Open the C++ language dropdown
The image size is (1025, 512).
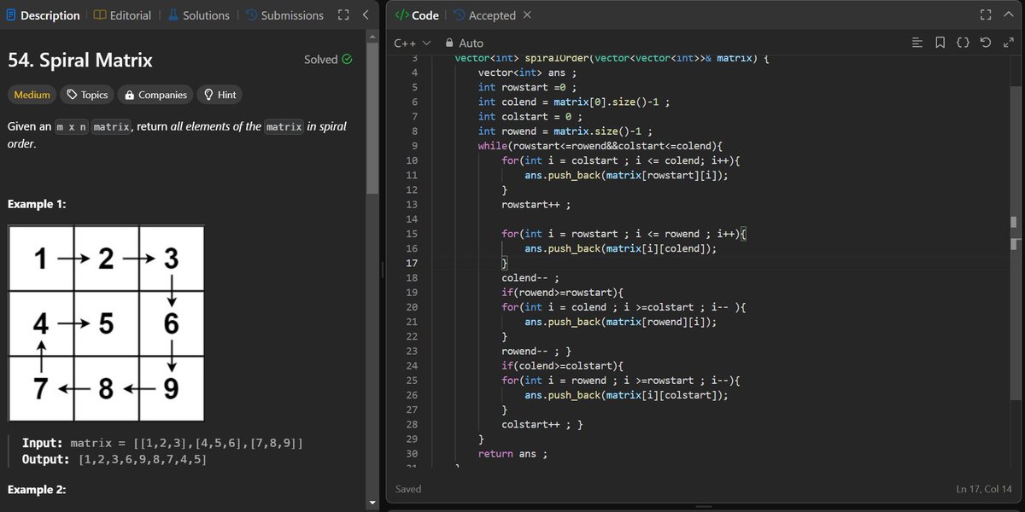pos(411,43)
